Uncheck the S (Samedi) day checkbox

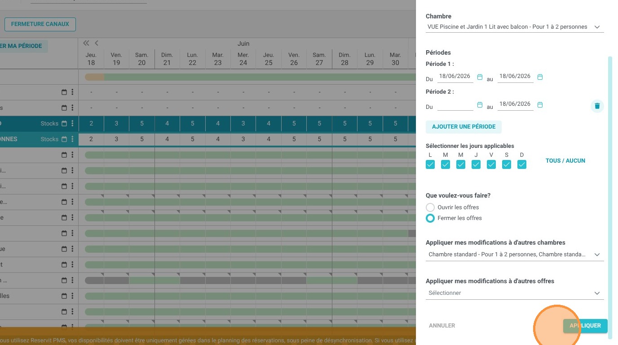pos(507,164)
